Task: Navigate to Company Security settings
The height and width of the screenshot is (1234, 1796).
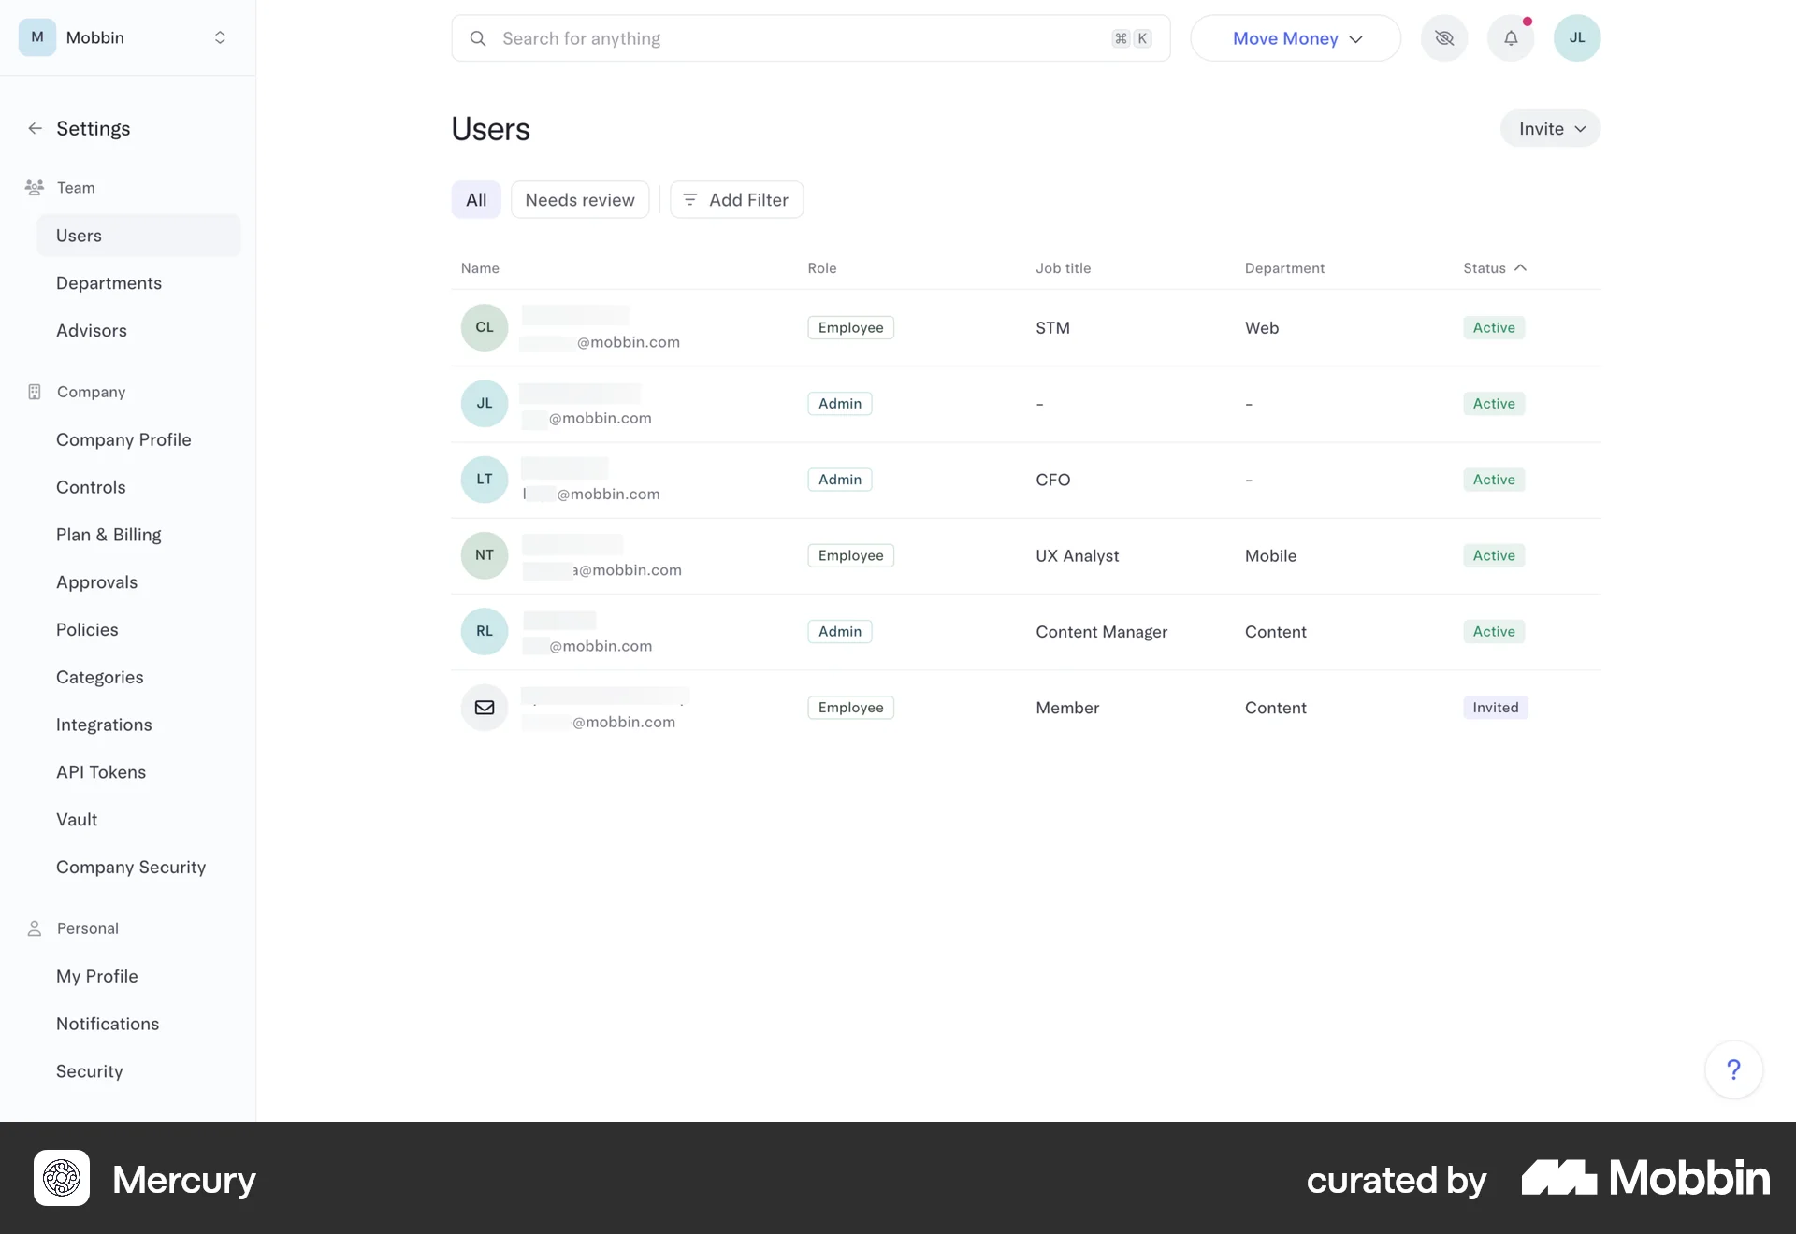Action: point(130,867)
